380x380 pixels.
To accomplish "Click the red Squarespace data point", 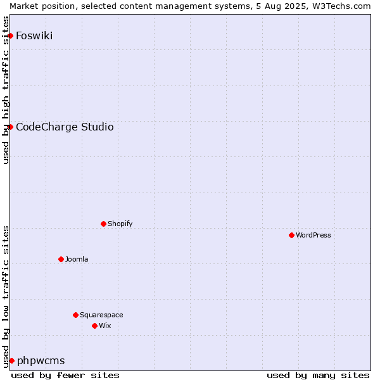I will (x=75, y=315).
